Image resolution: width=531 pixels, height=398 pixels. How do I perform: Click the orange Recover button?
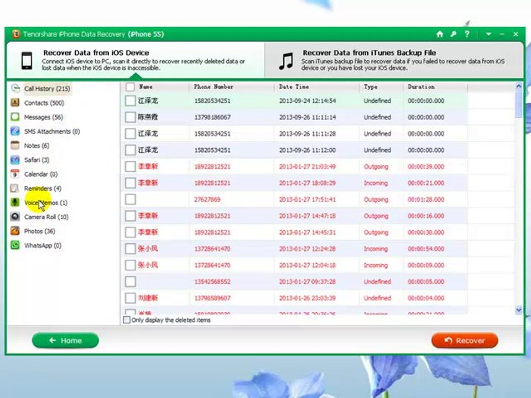[x=465, y=341]
